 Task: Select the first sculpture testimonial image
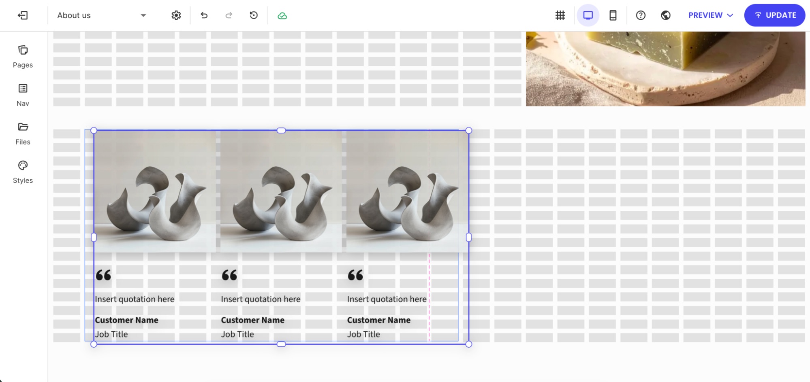pyautogui.click(x=155, y=191)
